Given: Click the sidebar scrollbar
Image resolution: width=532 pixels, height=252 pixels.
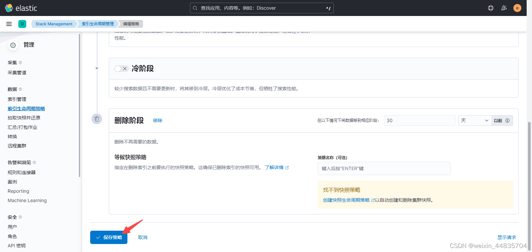Looking at the screenshot, I should (80, 106).
